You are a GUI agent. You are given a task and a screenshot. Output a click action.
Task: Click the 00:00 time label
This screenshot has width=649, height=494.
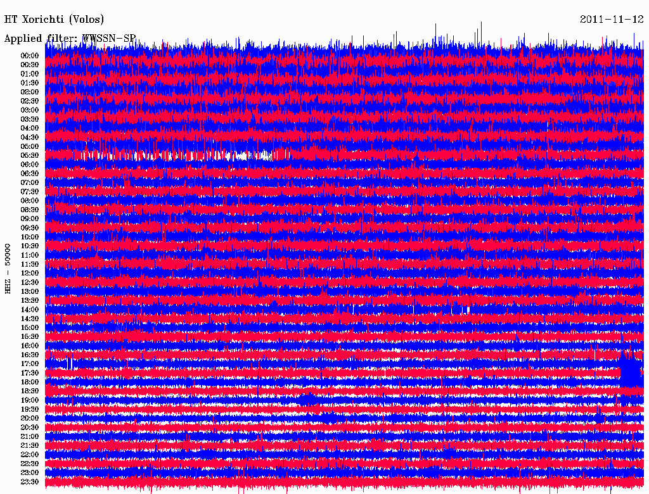30,56
